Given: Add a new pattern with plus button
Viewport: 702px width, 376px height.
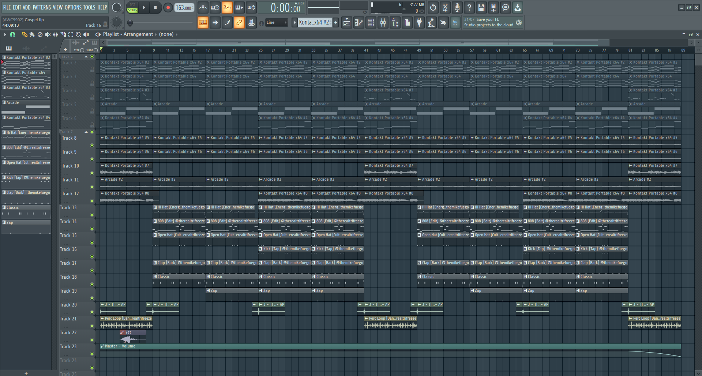Looking at the screenshot, I should point(335,23).
